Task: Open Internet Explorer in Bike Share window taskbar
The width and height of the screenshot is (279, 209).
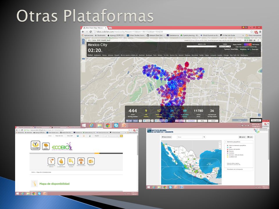Action: coord(91,125)
